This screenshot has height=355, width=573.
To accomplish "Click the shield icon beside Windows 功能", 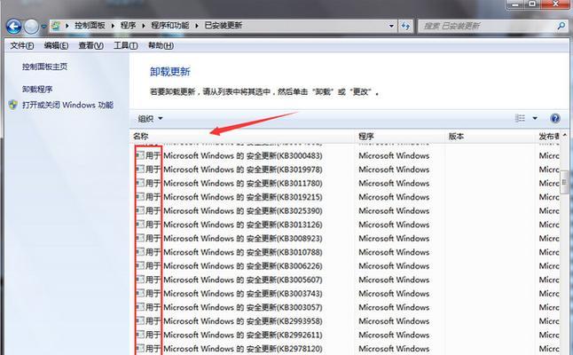I will (13, 105).
